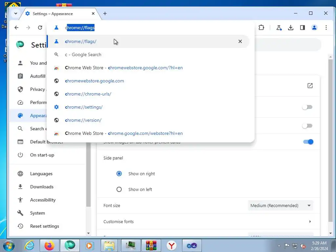Click inside the address bar text
The width and height of the screenshot is (336, 252).
[x=80, y=28]
